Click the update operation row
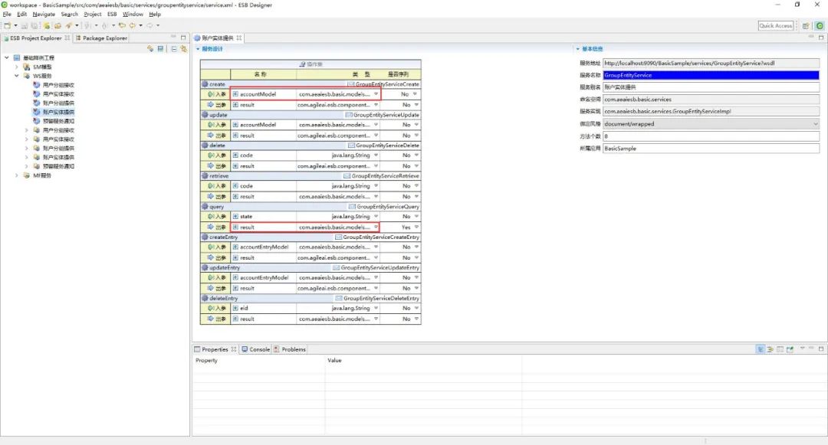The height and width of the screenshot is (445, 828). [x=310, y=115]
